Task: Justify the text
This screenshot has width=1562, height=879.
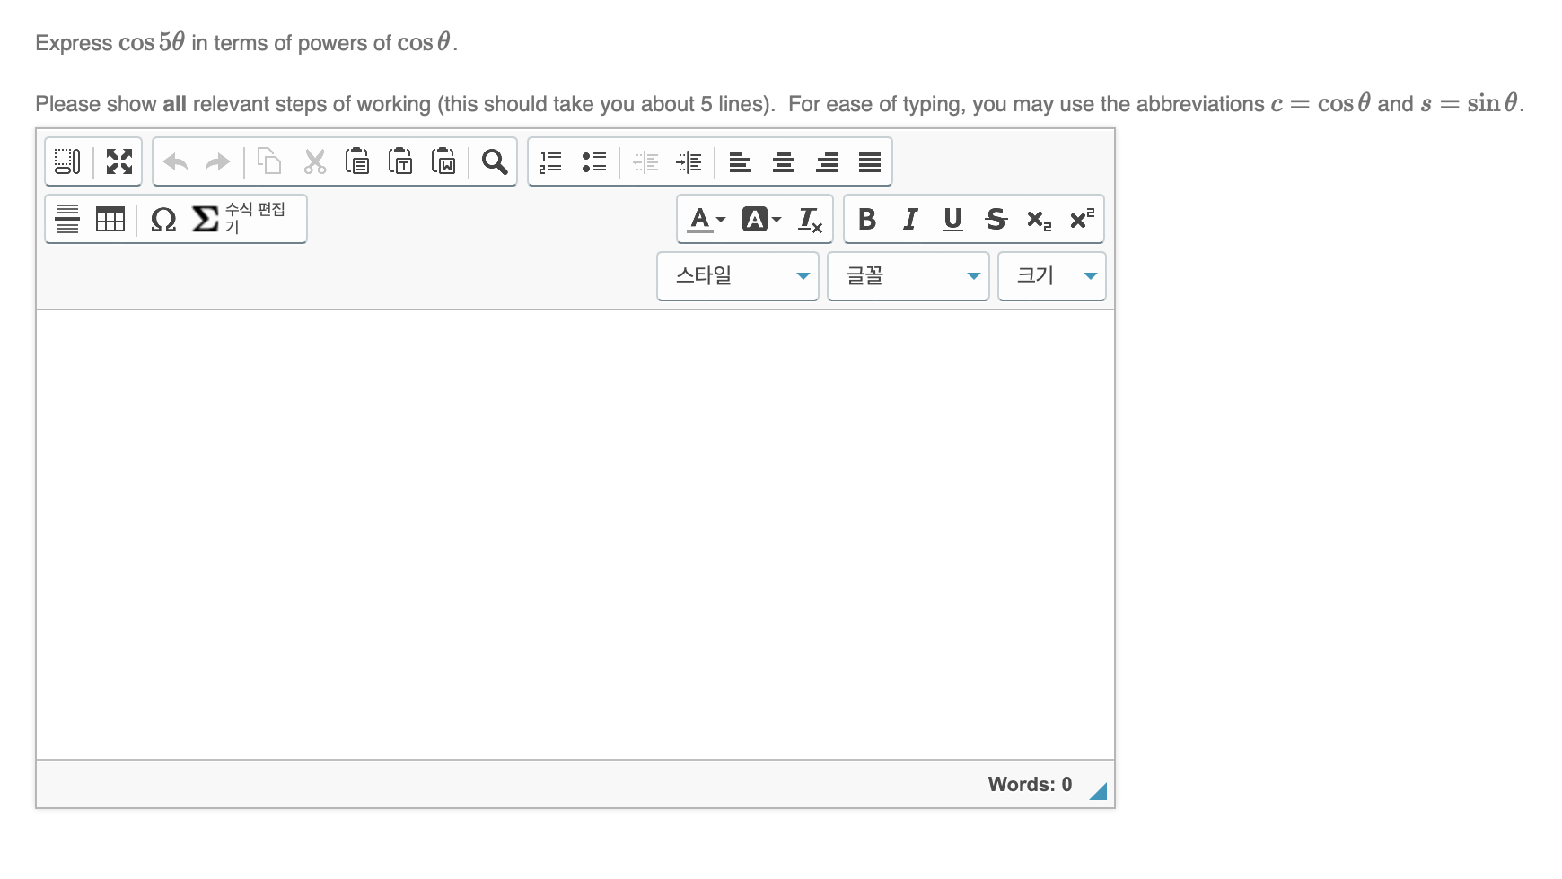Action: tap(870, 161)
